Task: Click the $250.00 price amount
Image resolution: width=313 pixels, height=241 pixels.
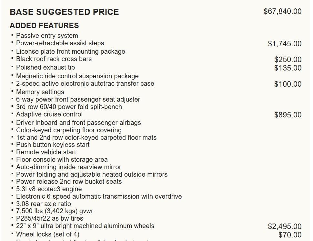Action: [x=288, y=60]
